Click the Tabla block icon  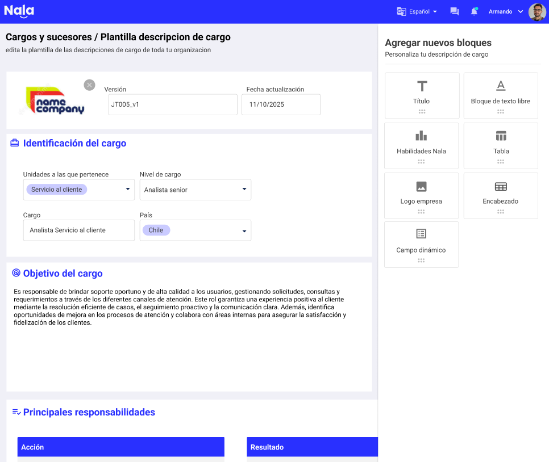point(501,136)
